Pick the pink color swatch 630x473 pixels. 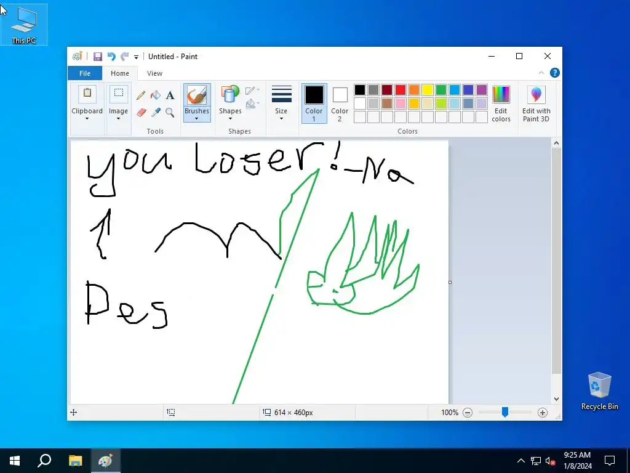tap(400, 103)
